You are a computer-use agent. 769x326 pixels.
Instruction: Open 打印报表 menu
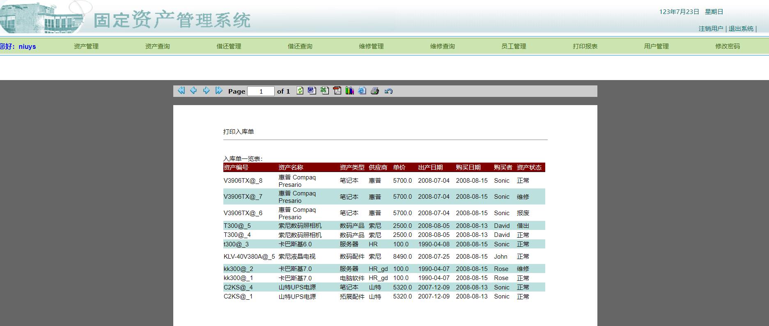(585, 46)
